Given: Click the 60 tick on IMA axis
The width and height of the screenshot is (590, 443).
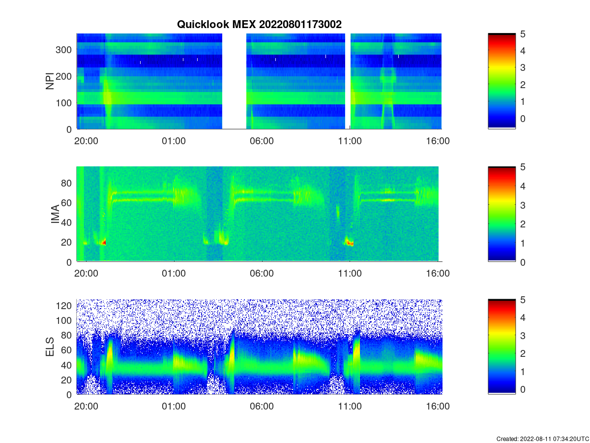Looking at the screenshot, I should [67, 202].
